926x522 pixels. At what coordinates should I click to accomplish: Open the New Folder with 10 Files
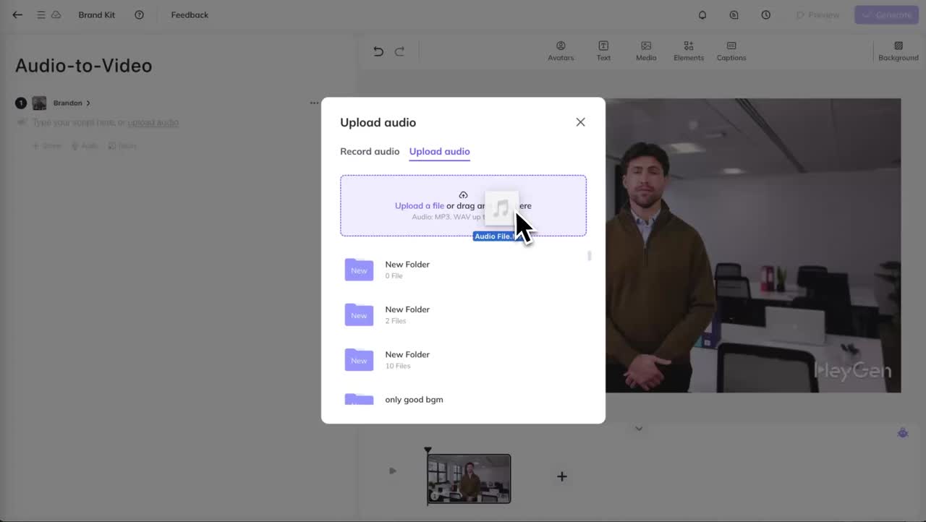[x=463, y=359]
